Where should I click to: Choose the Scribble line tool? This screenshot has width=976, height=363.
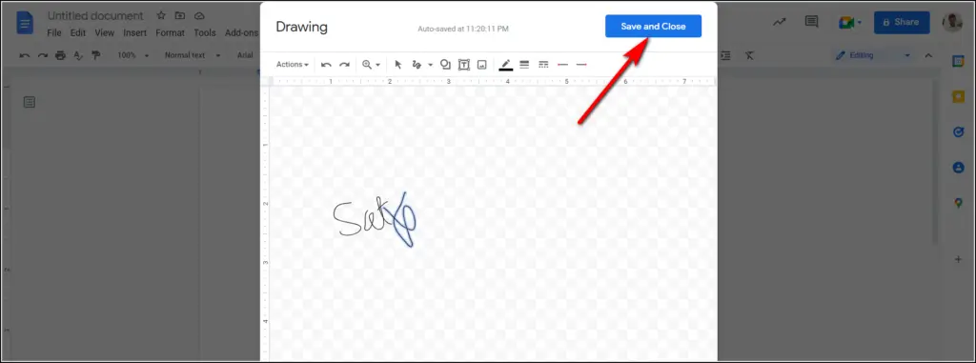[417, 64]
